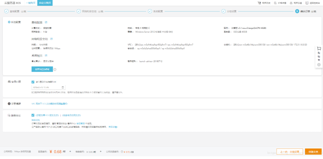Click the 价格详情 header link
Screen dimensions: 323x159
tap(282, 3)
